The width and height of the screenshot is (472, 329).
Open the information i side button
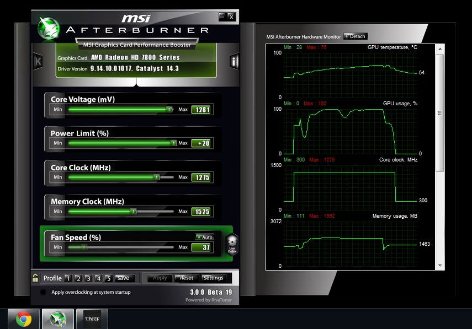tap(234, 61)
